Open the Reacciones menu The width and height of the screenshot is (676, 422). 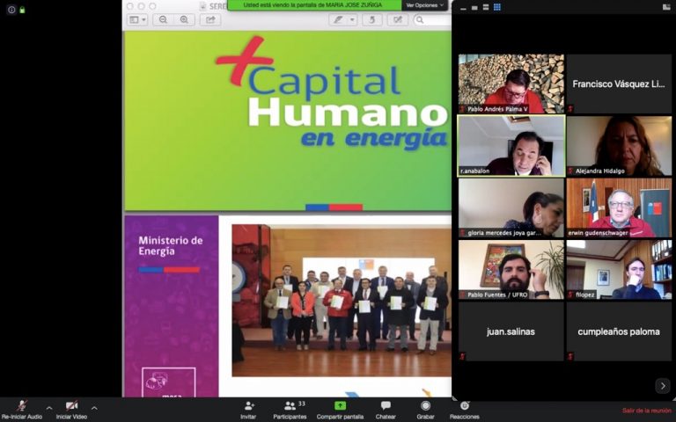click(x=465, y=410)
